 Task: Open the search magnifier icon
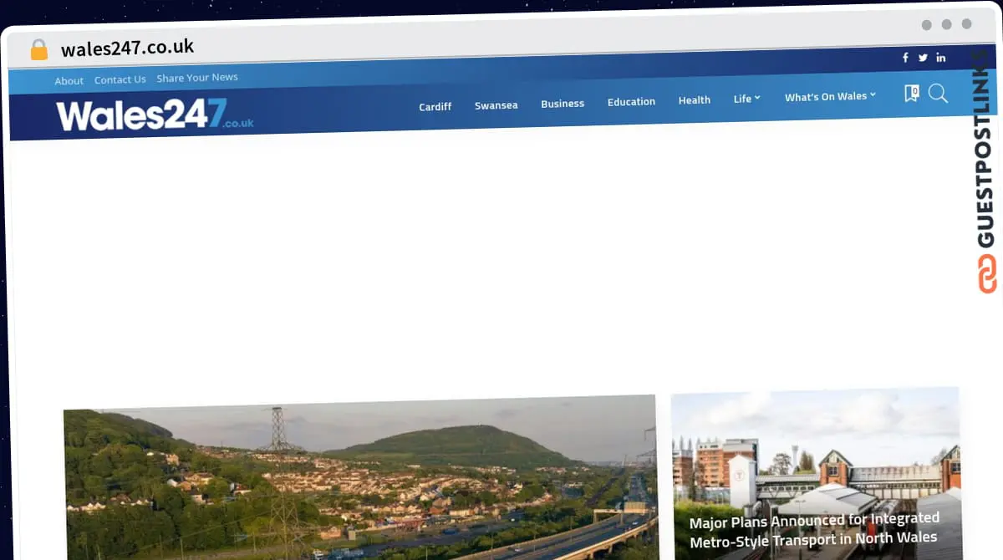[x=938, y=93]
